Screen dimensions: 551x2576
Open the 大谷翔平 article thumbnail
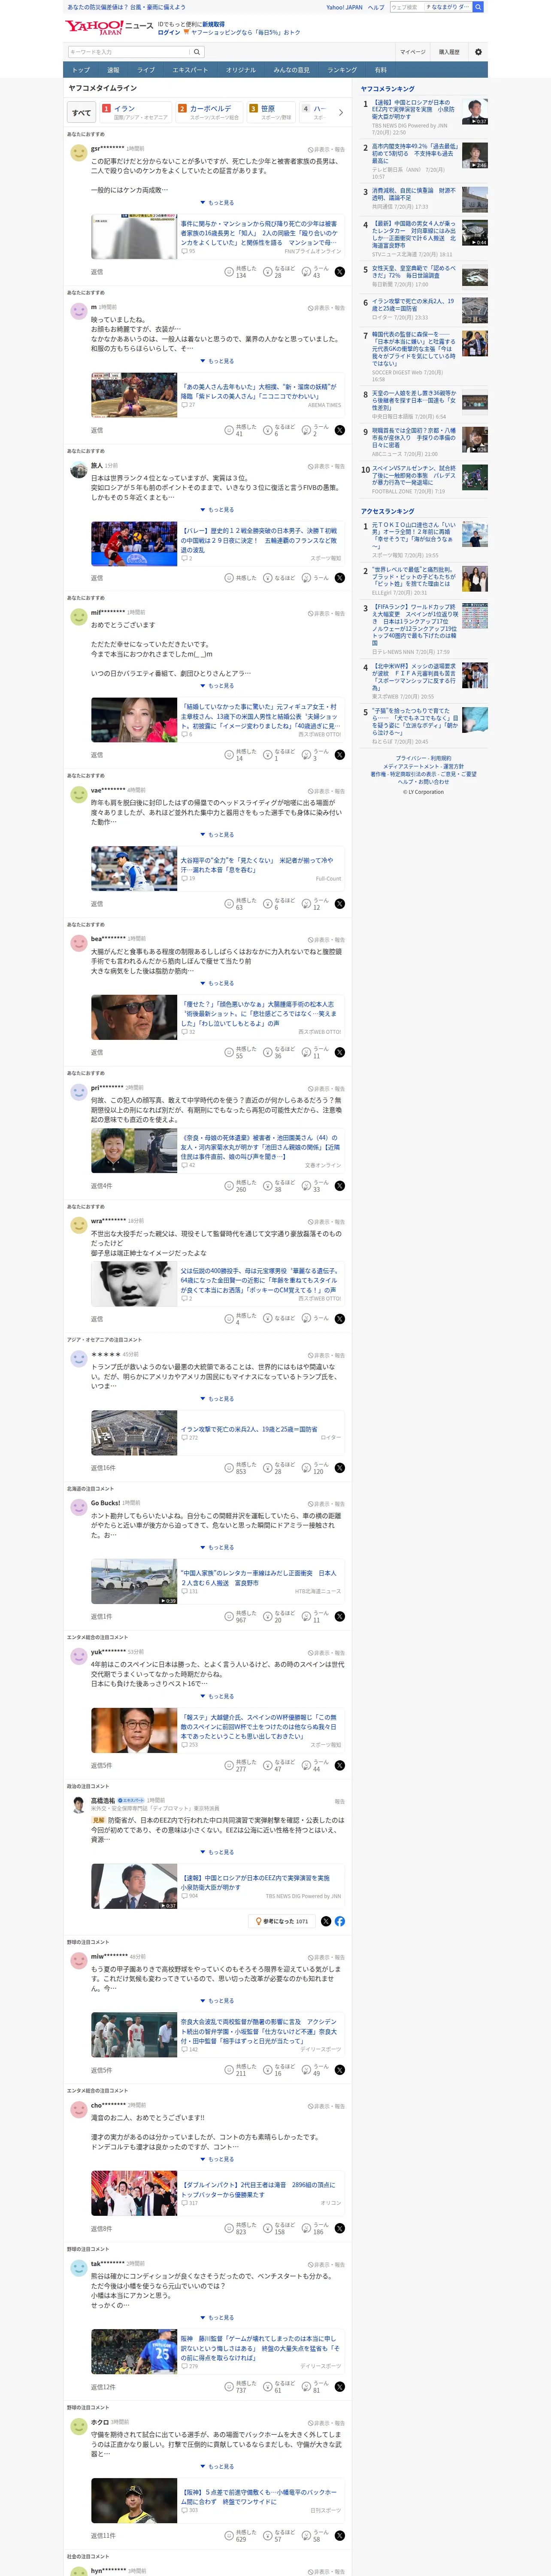coord(134,868)
